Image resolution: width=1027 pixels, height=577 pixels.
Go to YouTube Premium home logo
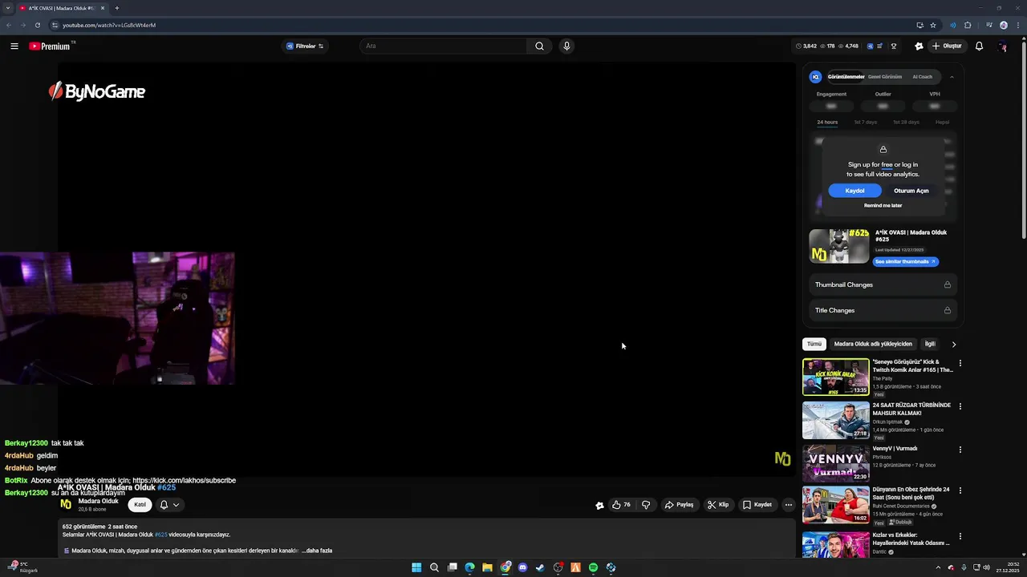click(50, 46)
